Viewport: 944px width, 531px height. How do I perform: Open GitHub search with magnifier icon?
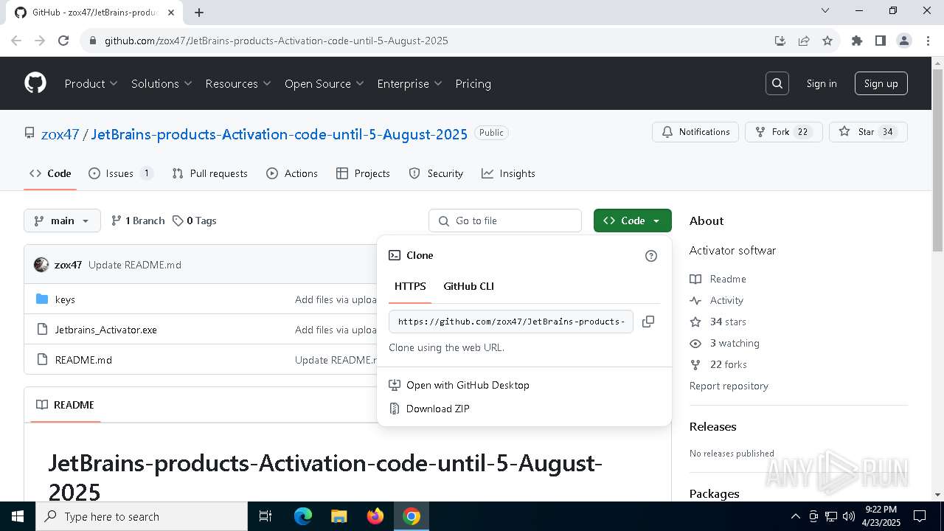(777, 83)
